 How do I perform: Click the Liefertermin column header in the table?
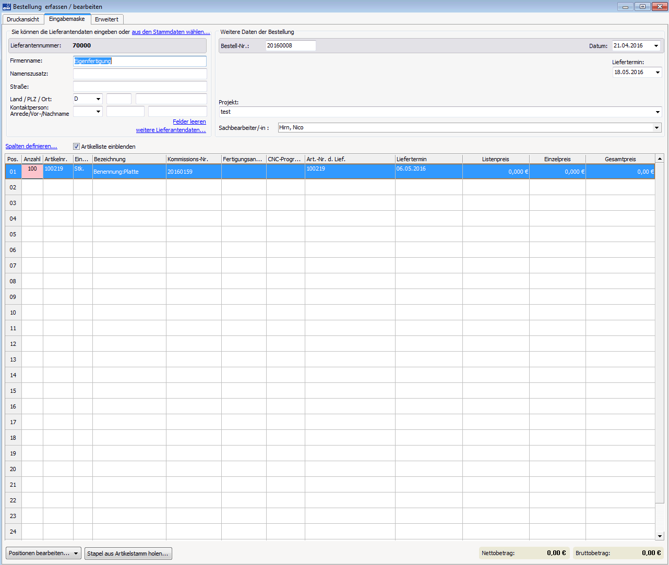point(429,159)
